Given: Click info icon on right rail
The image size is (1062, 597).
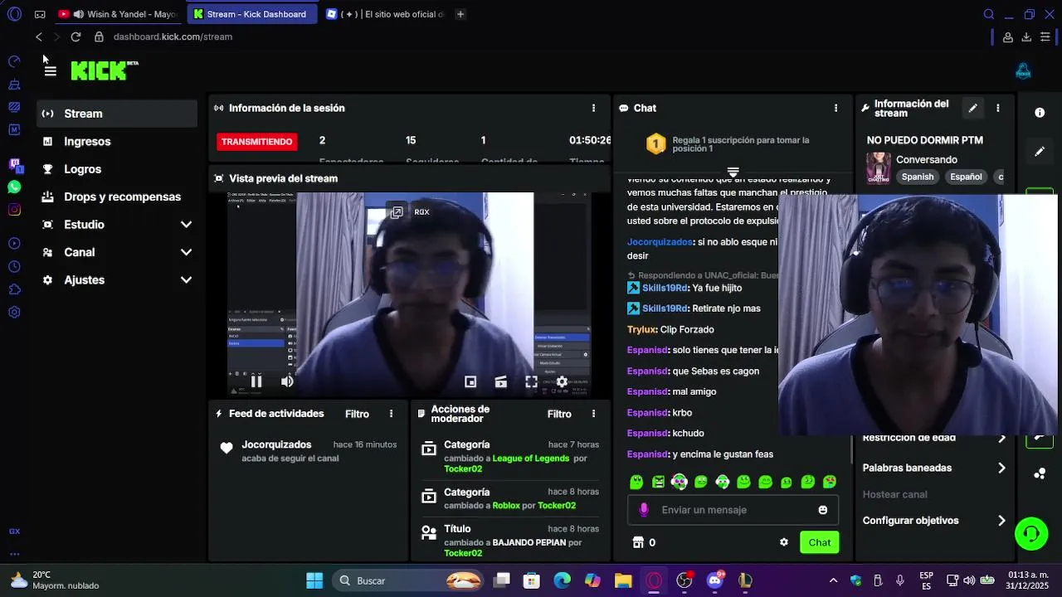Looking at the screenshot, I should pyautogui.click(x=1040, y=113).
